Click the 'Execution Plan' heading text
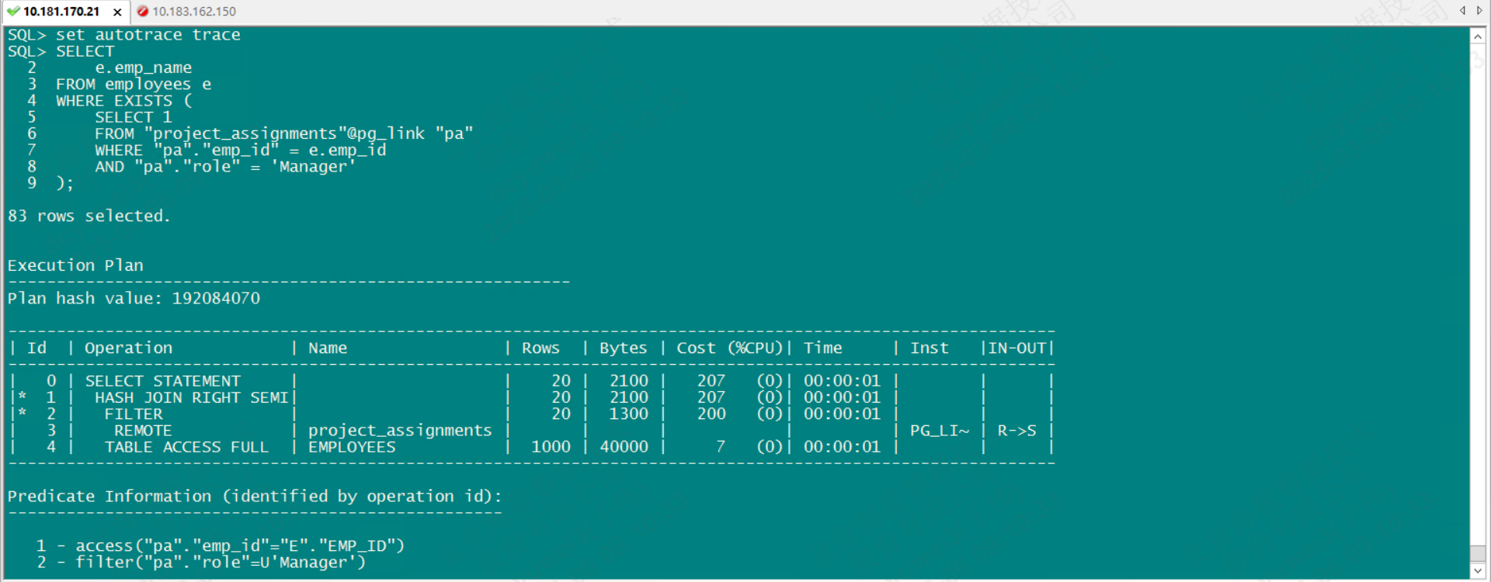The height and width of the screenshot is (582, 1491). click(x=75, y=265)
